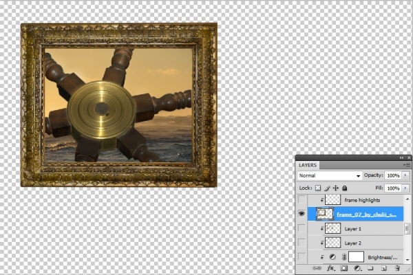Image resolution: width=413 pixels, height=275 pixels.
Task: Show Layer 2 visibility
Action: [x=301, y=243]
